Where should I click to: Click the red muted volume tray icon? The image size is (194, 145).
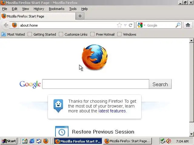point(169,141)
